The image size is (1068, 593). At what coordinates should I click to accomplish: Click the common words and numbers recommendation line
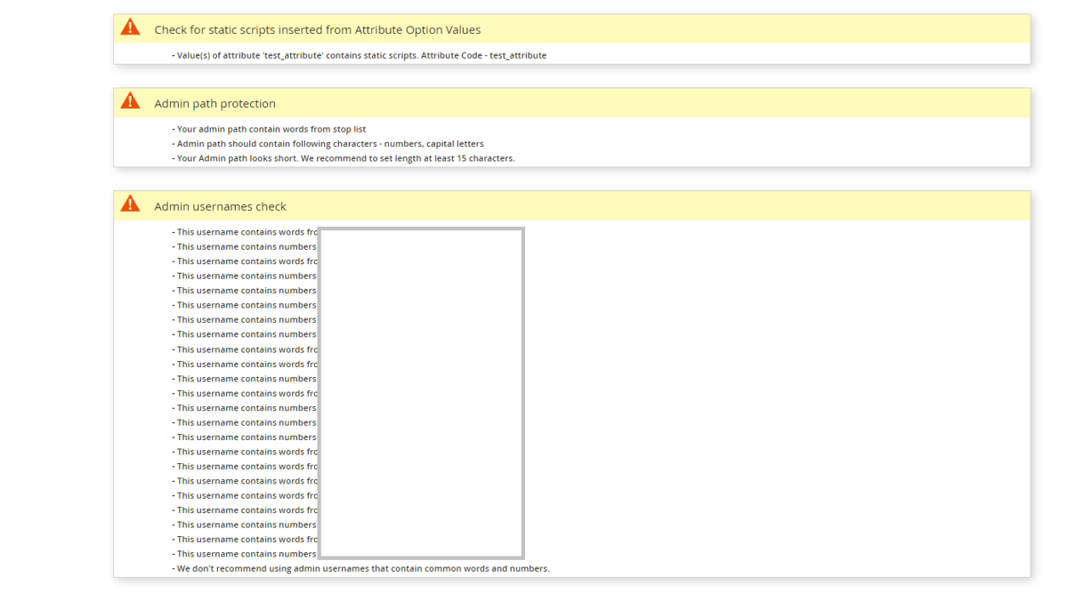pyautogui.click(x=360, y=568)
